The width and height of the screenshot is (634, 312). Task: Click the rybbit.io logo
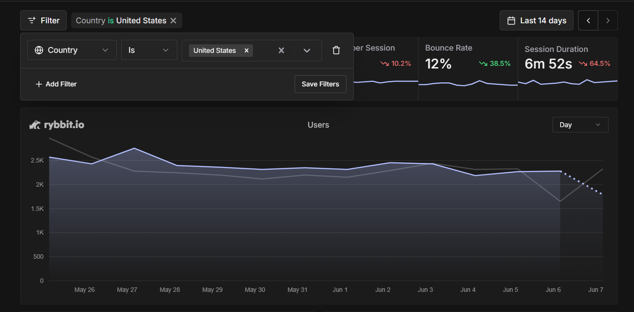tap(57, 125)
